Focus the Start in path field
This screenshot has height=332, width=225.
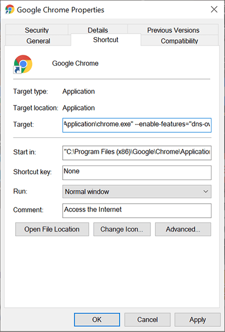(137, 153)
